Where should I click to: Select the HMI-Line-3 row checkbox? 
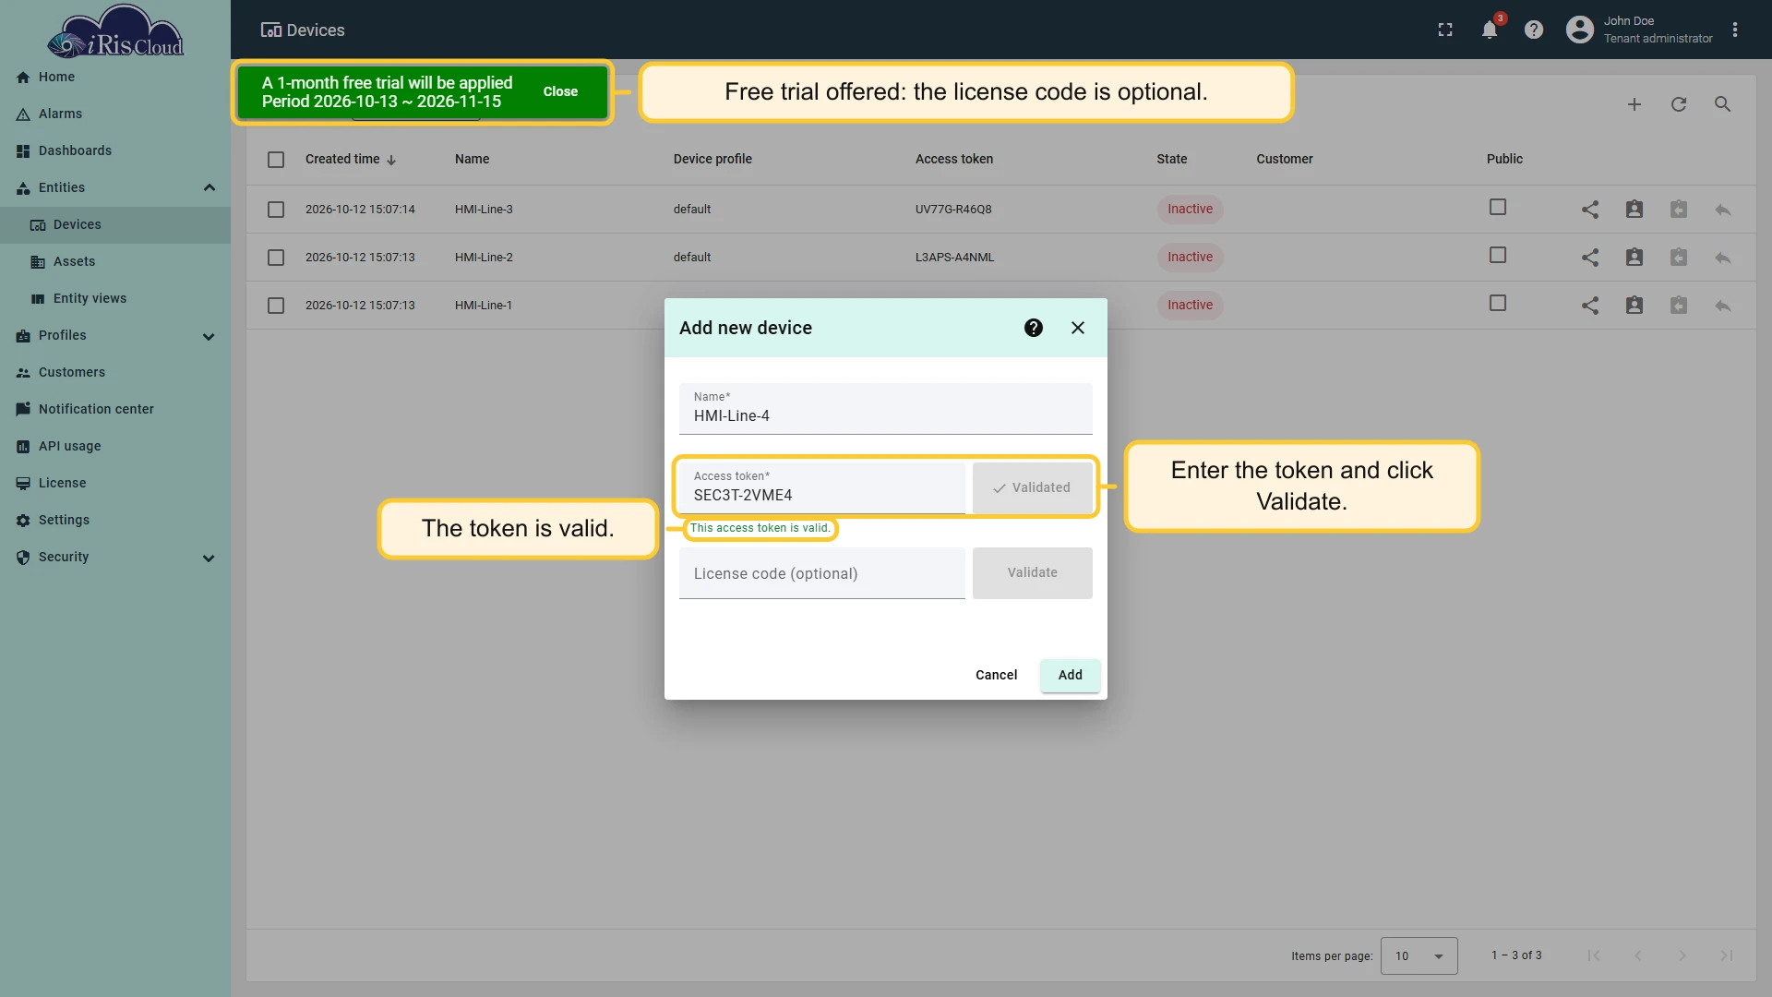coord(276,210)
